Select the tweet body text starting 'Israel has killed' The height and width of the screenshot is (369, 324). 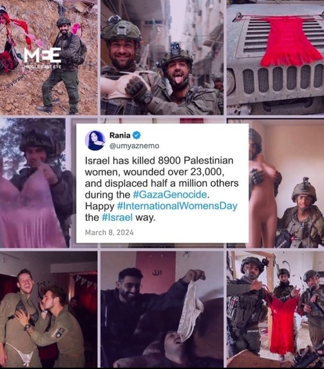[161, 189]
